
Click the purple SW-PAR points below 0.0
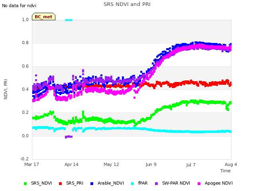(x=69, y=137)
